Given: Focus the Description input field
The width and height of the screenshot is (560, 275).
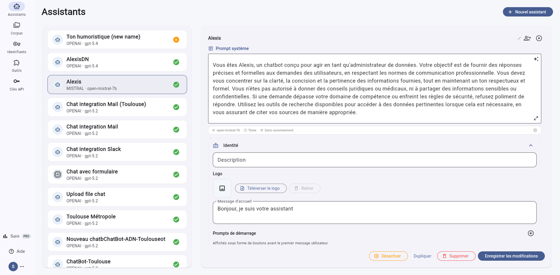Looking at the screenshot, I should click(x=375, y=160).
